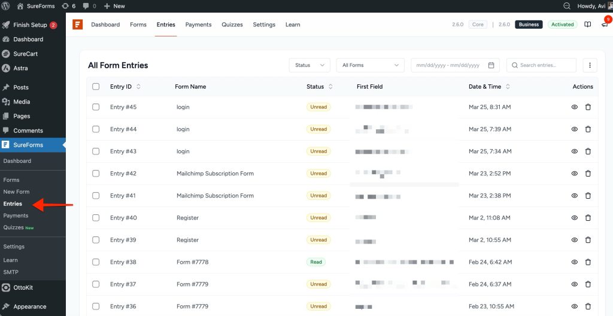Open the SureForms site home icon
The width and height of the screenshot is (613, 316).
pos(20,6)
